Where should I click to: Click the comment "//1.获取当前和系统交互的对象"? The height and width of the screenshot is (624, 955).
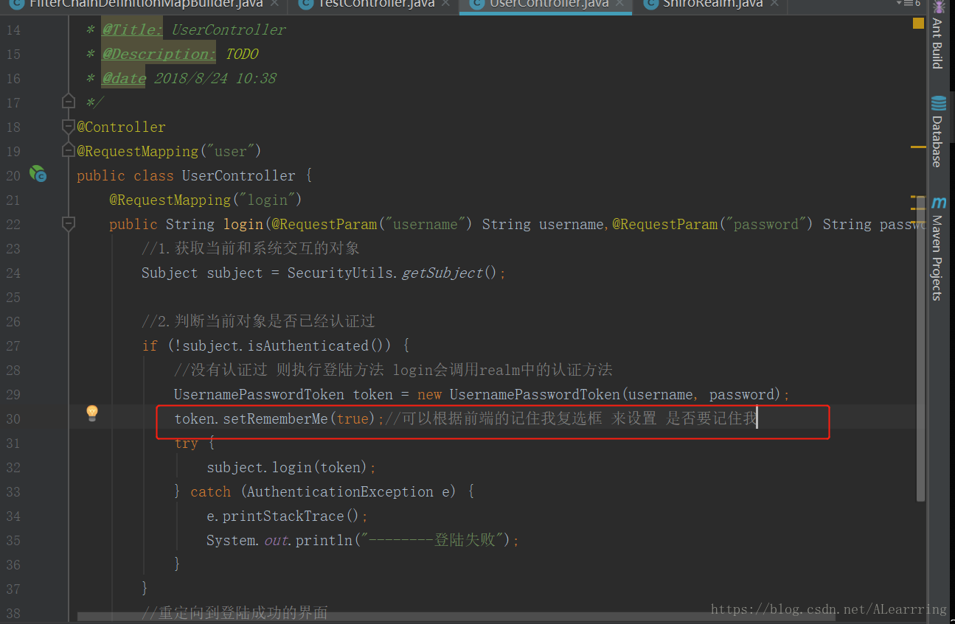pyautogui.click(x=251, y=248)
